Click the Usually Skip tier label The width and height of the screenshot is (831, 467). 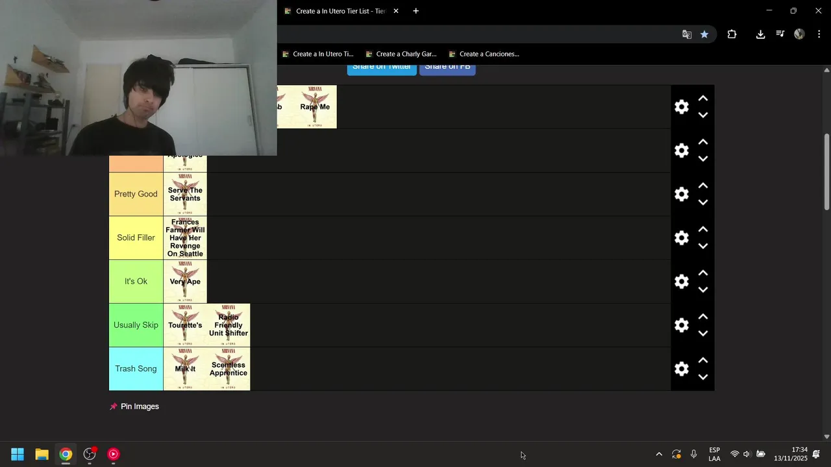point(136,325)
